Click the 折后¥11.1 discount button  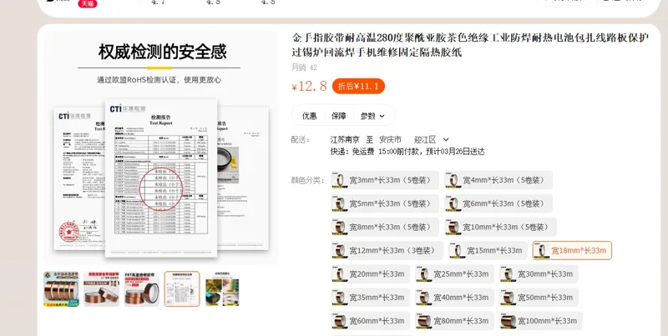[x=358, y=87]
